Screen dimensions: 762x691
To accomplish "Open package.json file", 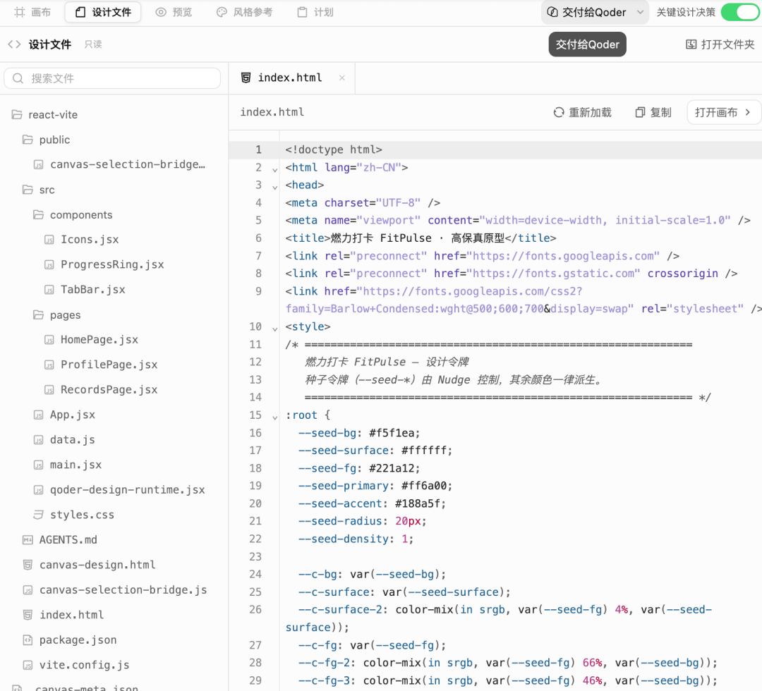I will click(x=69, y=640).
